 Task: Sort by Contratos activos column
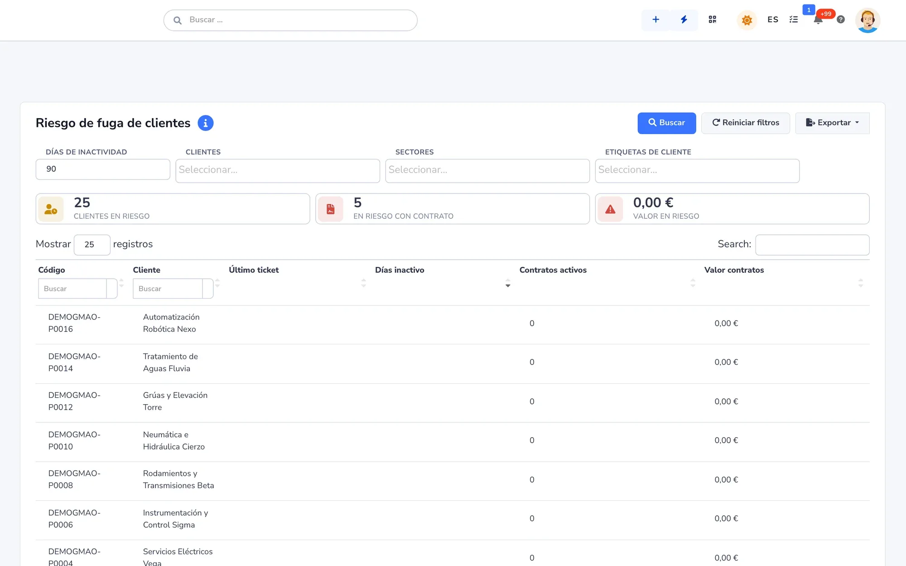(693, 283)
